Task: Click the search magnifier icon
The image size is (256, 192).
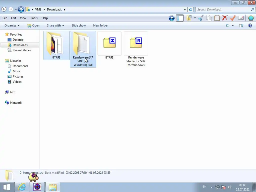Action: click(x=252, y=9)
